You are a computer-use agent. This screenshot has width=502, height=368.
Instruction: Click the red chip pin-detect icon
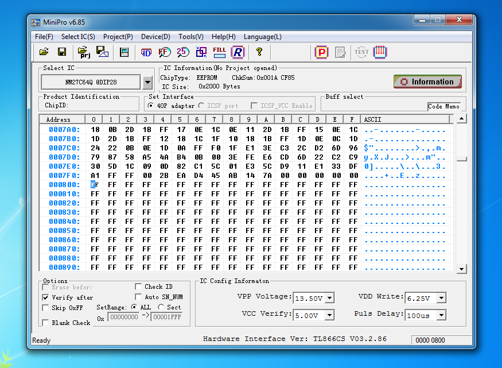(x=380, y=52)
